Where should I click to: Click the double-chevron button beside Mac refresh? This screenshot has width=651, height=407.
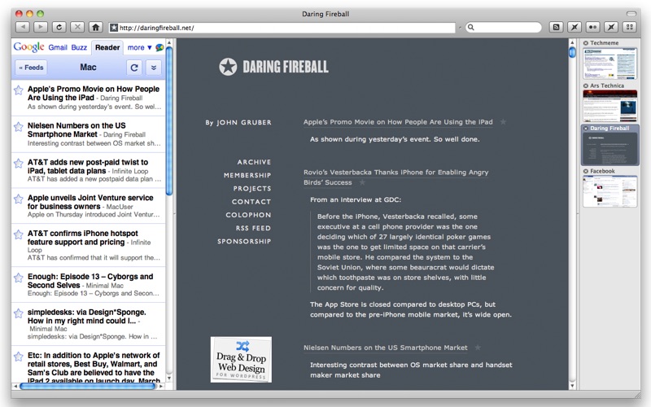tap(154, 68)
